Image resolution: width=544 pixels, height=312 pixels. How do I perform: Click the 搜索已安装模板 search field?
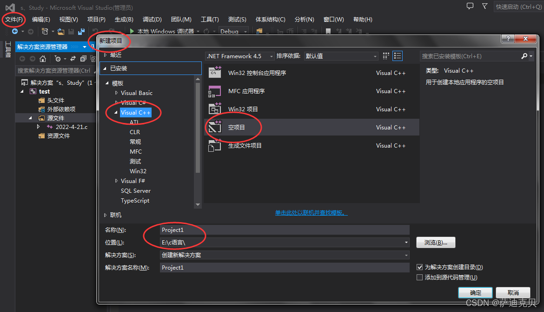470,56
